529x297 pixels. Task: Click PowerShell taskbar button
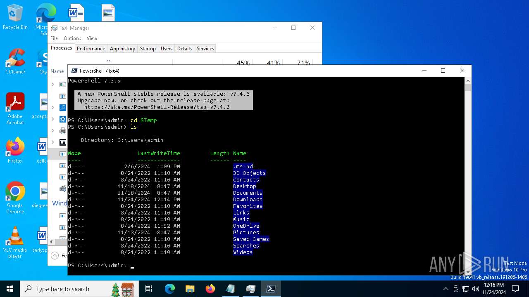tap(271, 289)
